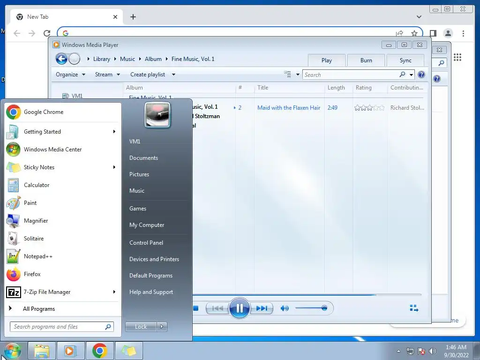The width and height of the screenshot is (480, 360).
Task: Open search options dropdown in Media Player
Action: pyautogui.click(x=412, y=75)
